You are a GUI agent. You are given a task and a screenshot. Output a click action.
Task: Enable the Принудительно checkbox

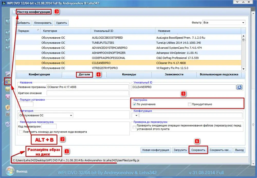[189, 104]
